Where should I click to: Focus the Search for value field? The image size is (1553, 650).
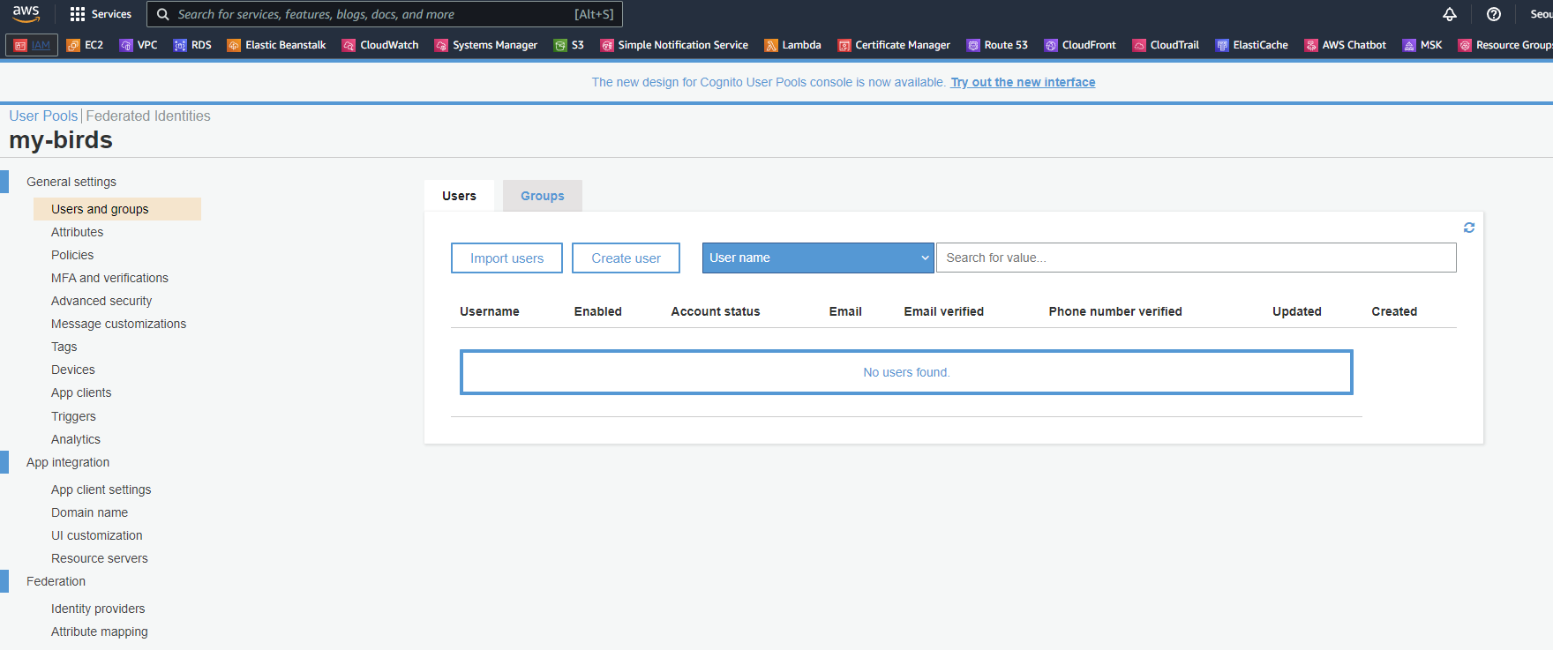[1196, 258]
